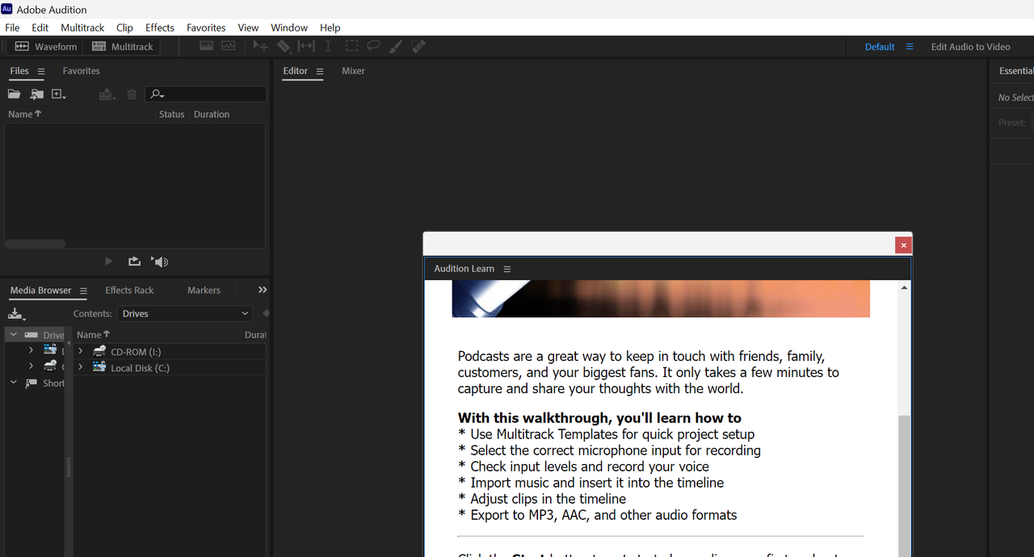Select the Default workspace
Viewport: 1034px width, 557px height.
point(880,47)
